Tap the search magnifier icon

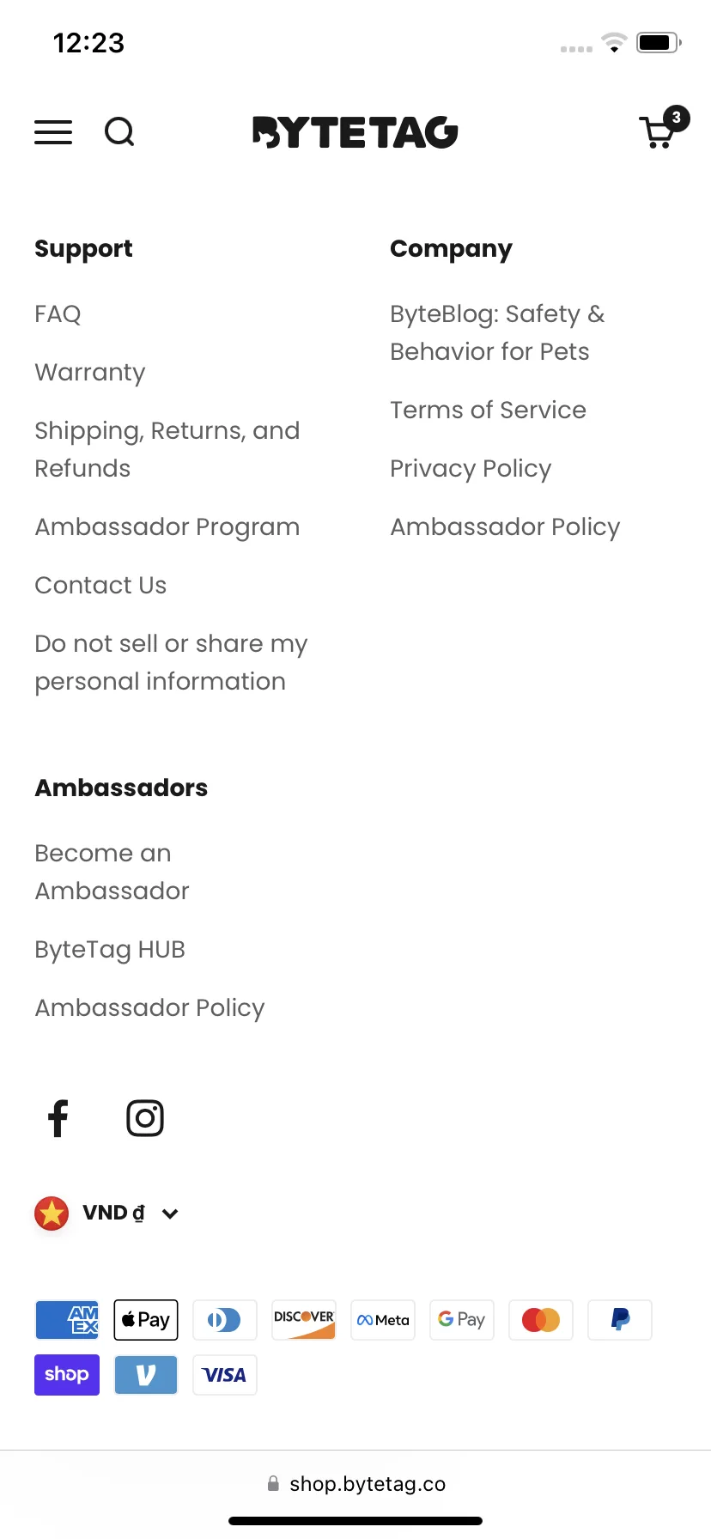pyautogui.click(x=119, y=132)
